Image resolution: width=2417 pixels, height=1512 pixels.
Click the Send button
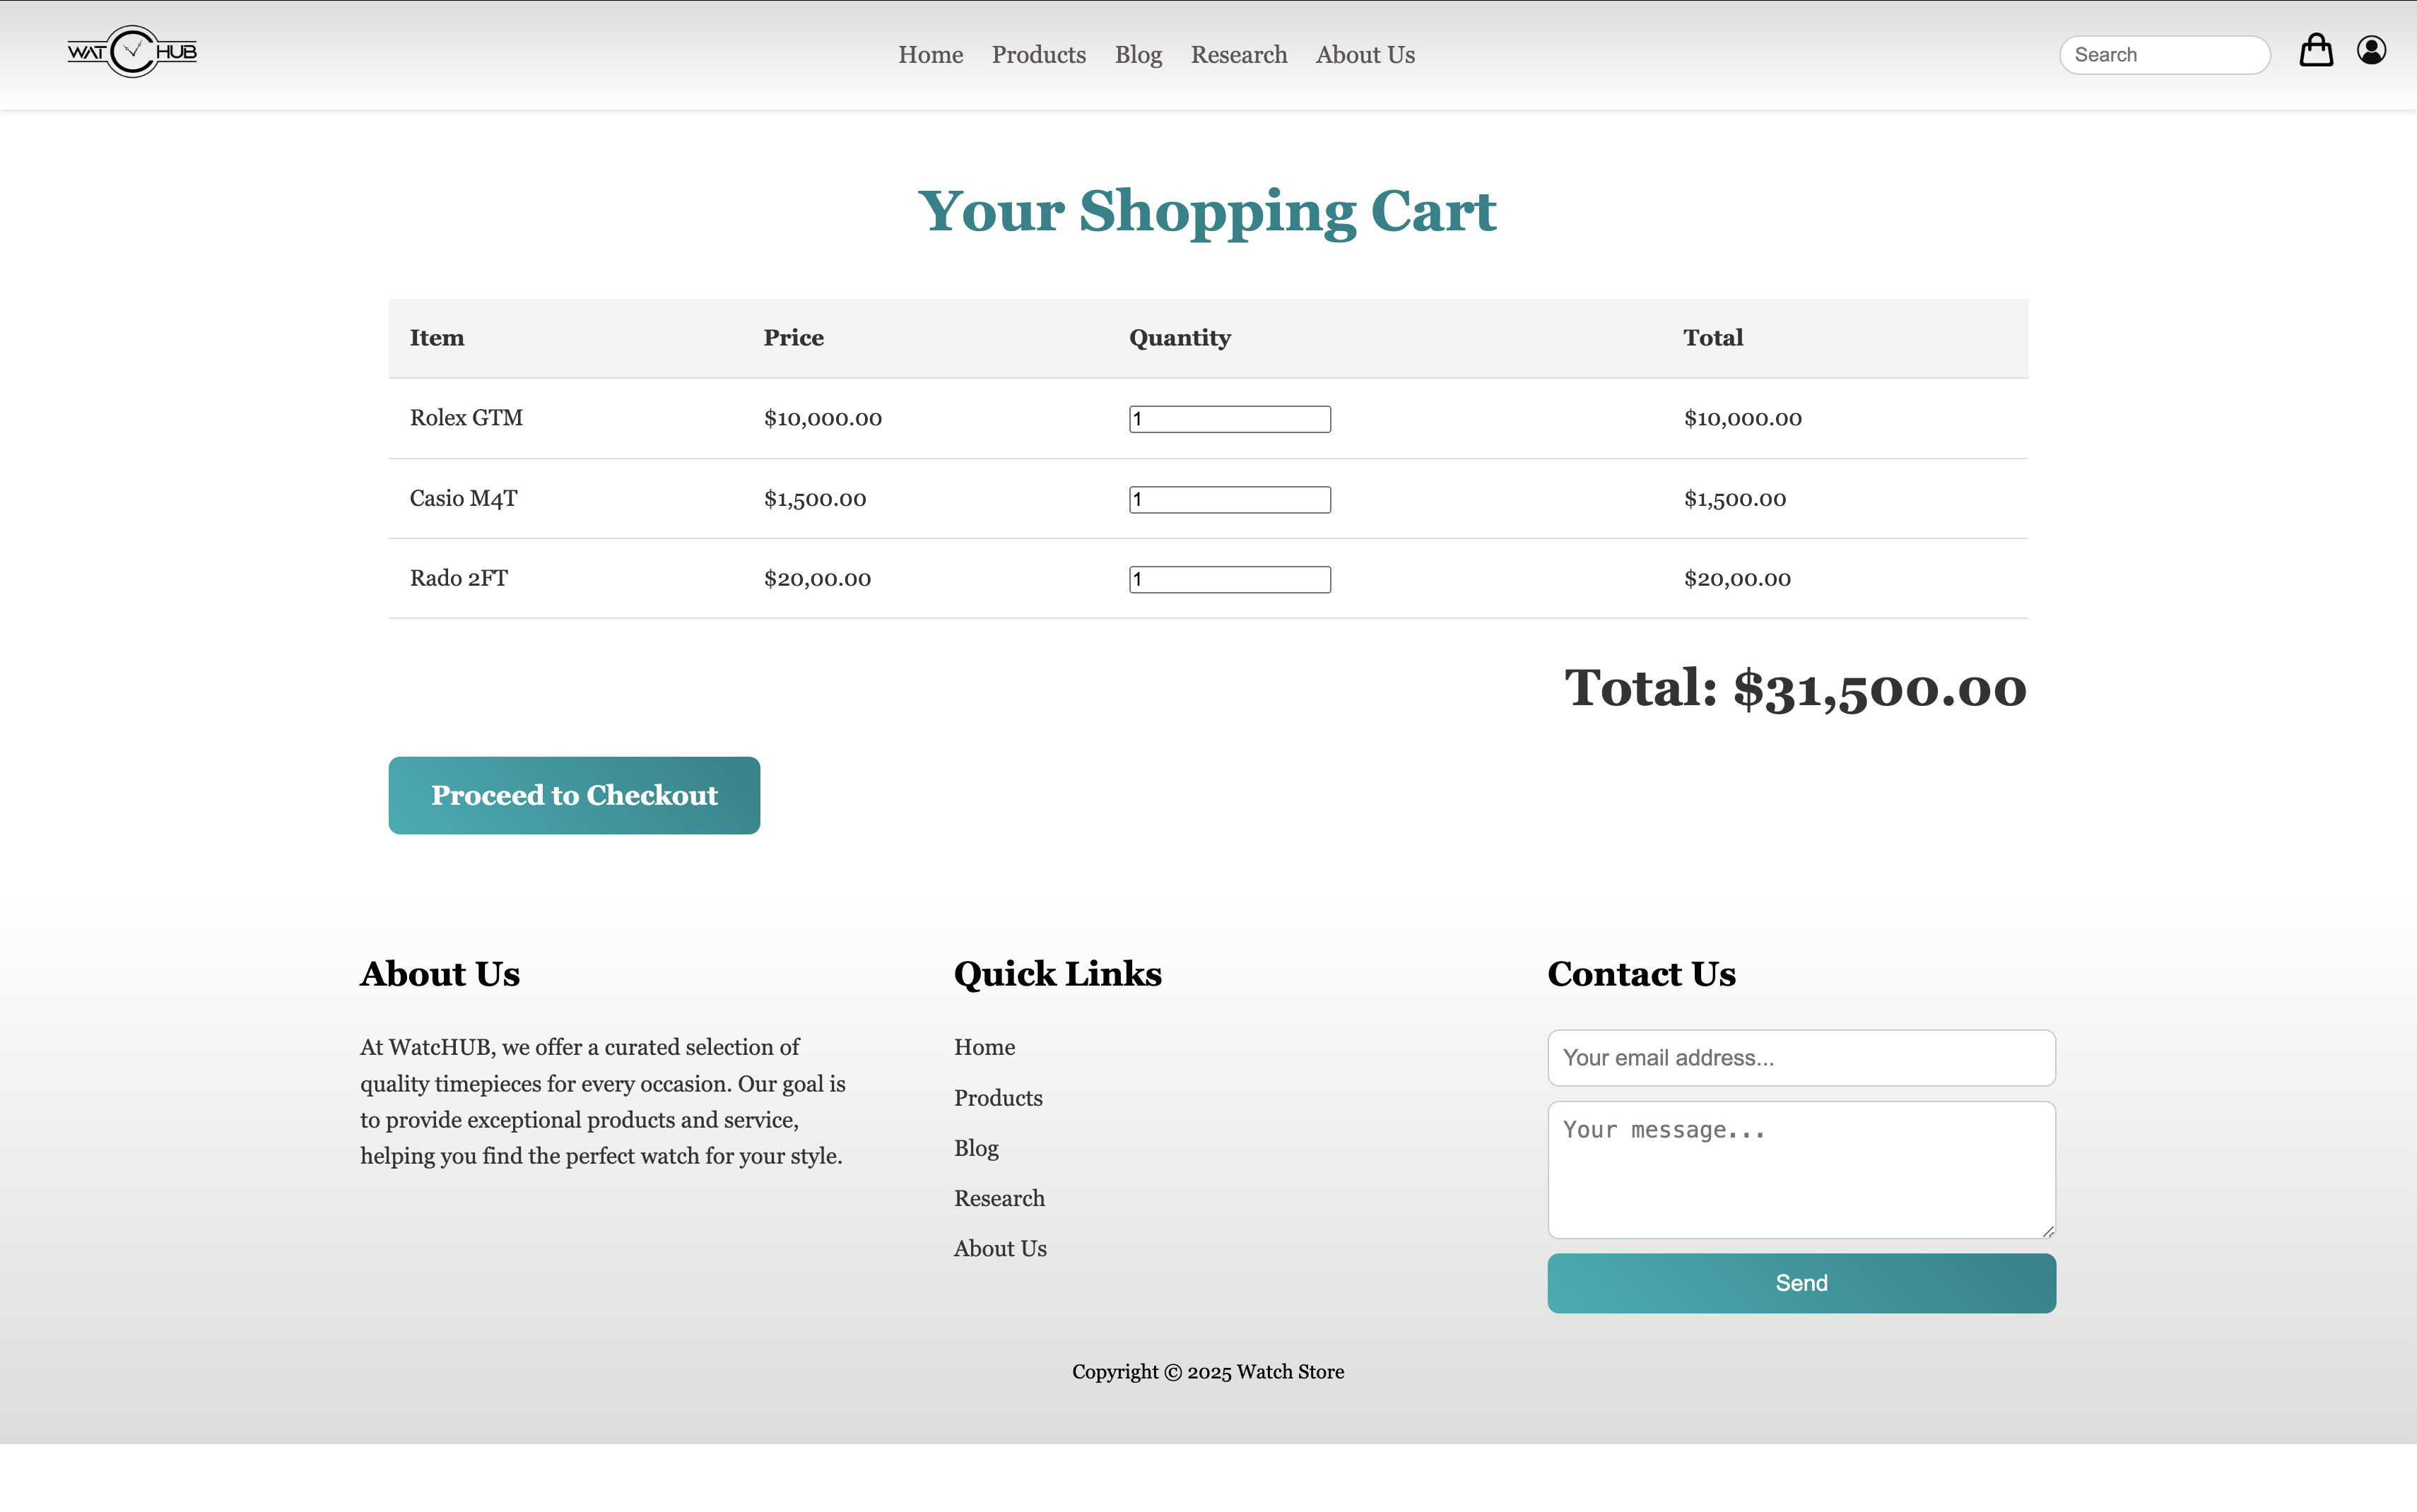(x=1801, y=1283)
